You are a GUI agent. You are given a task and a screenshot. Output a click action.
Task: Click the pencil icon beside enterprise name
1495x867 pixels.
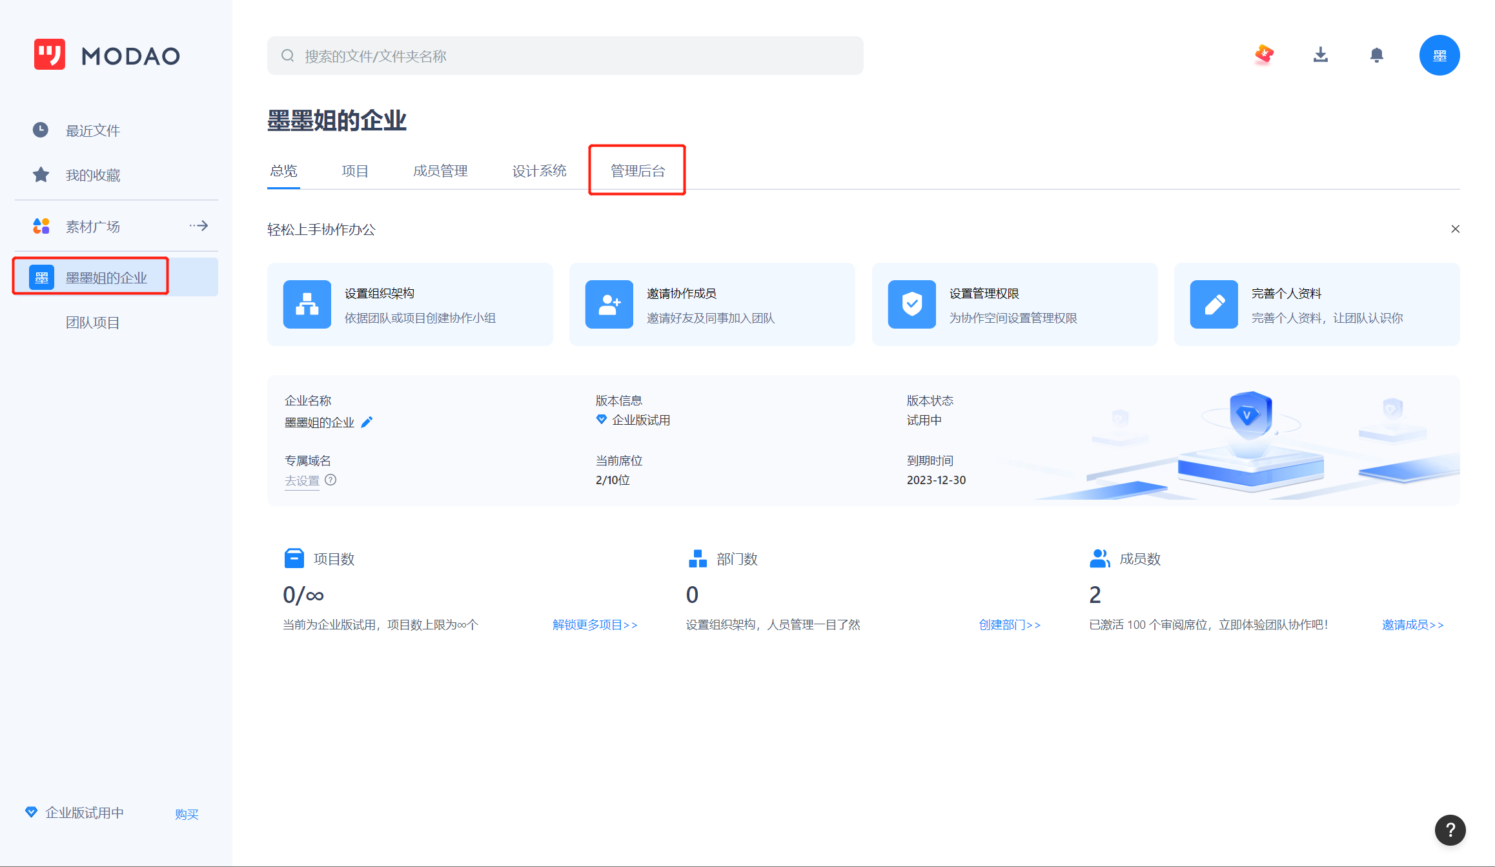point(367,422)
